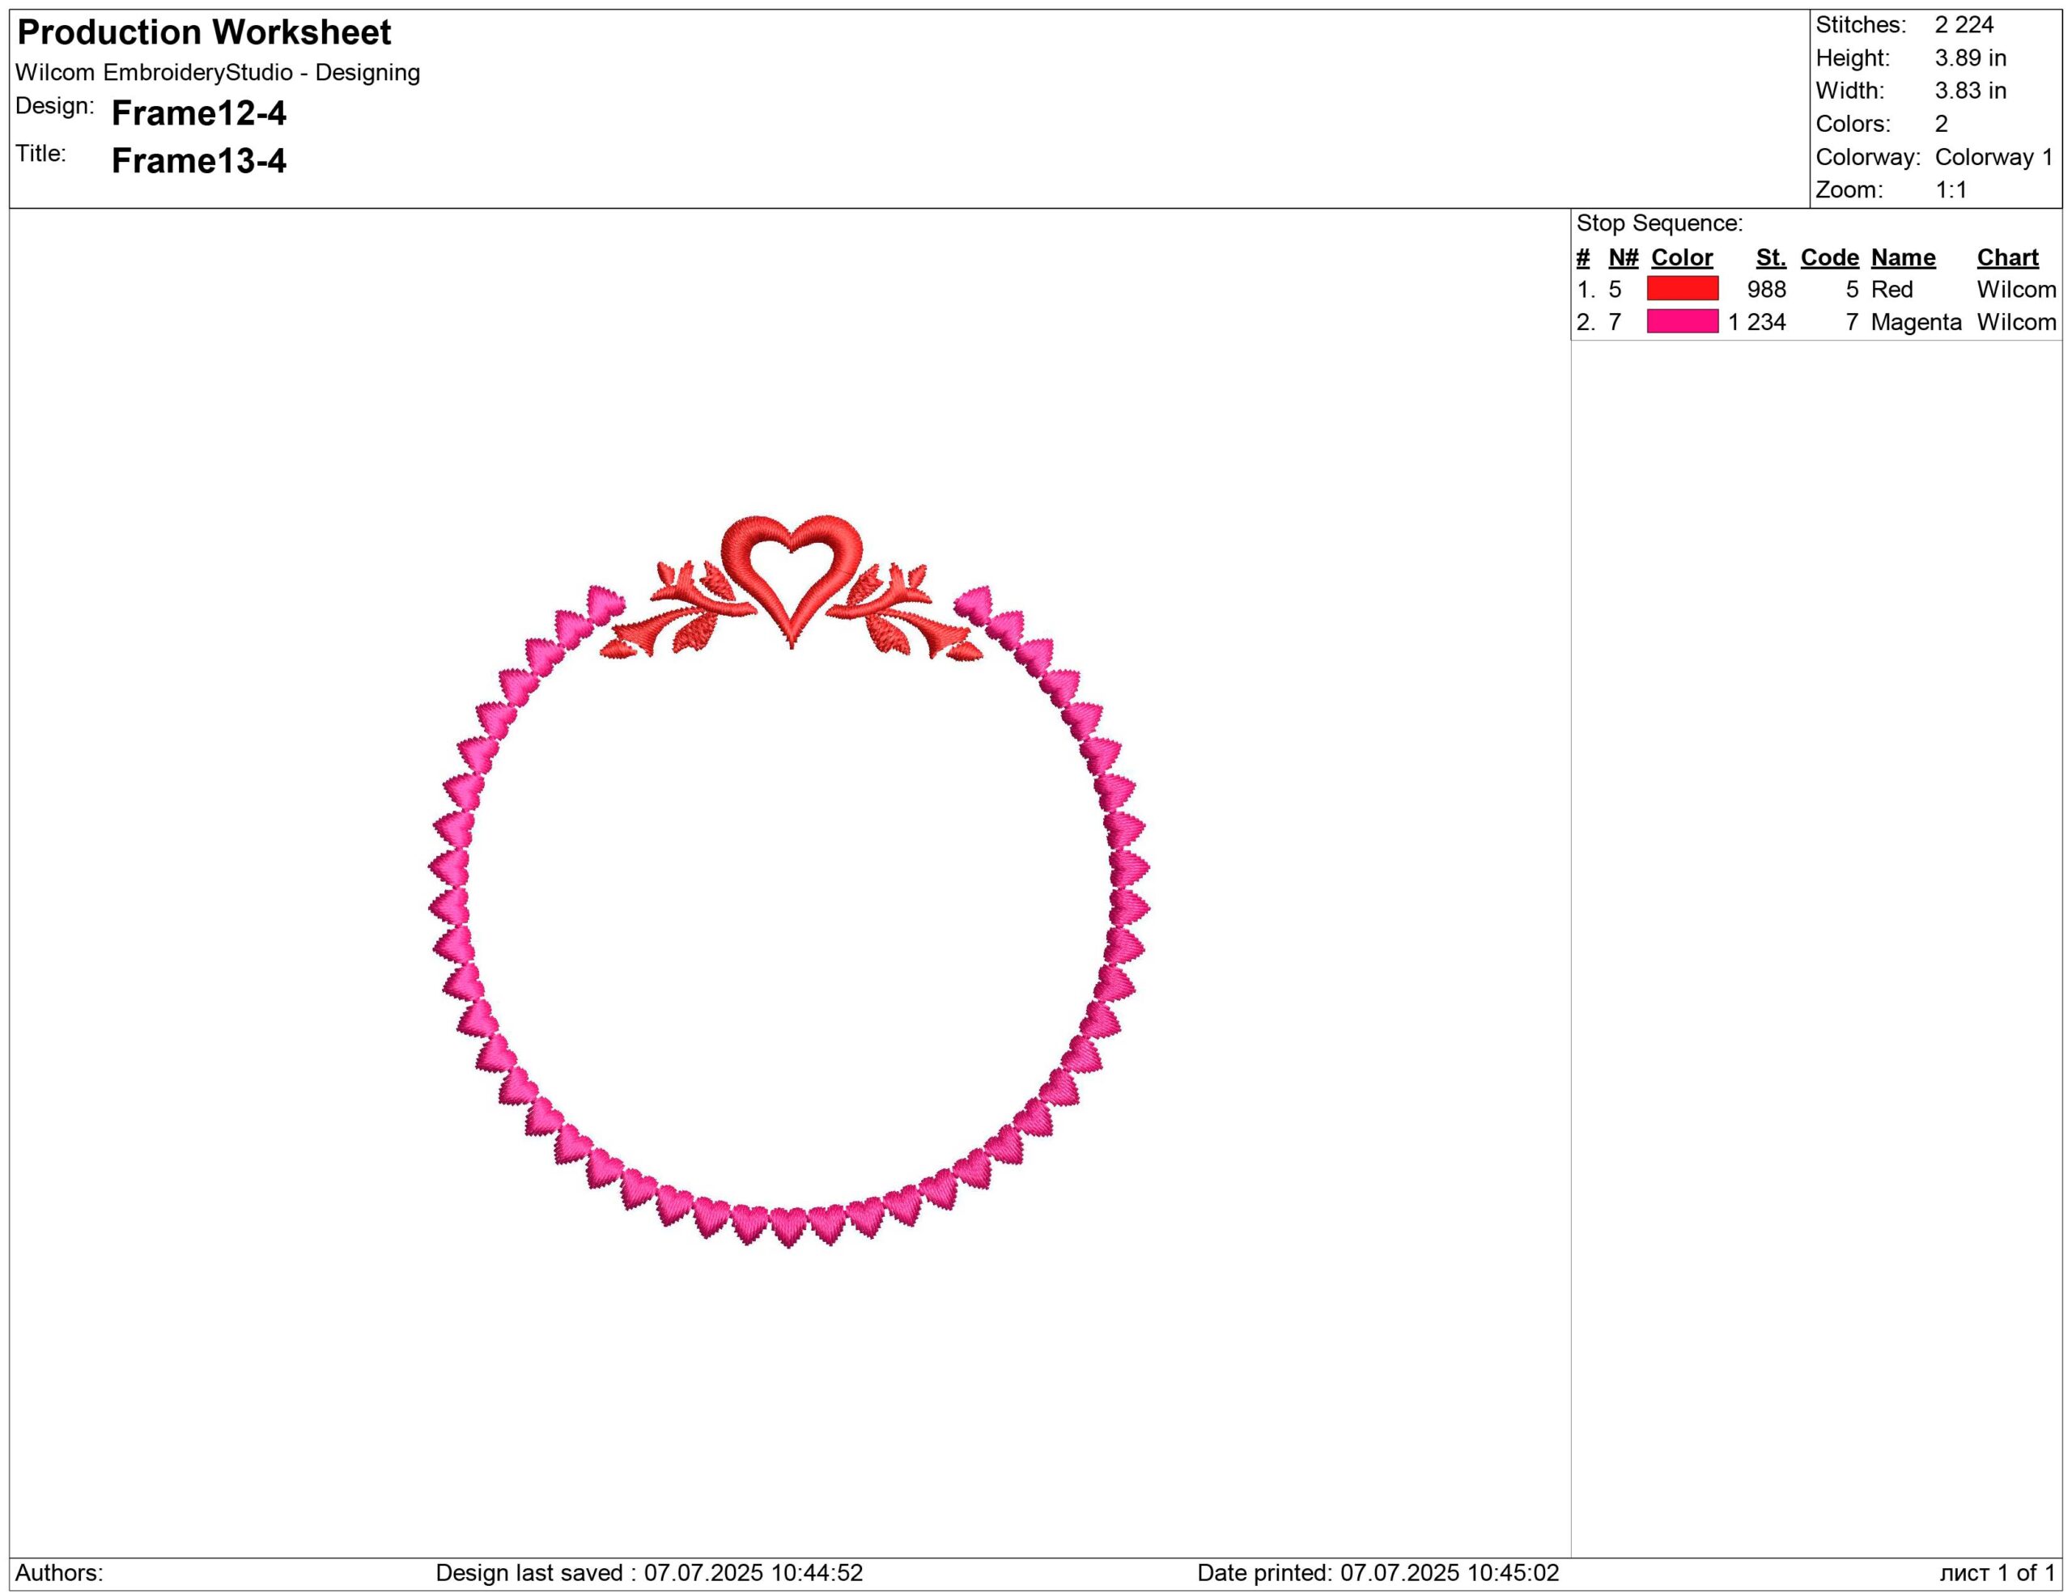This screenshot has height=1594, width=2072.
Task: Click the Production Worksheet title
Action: click(204, 32)
